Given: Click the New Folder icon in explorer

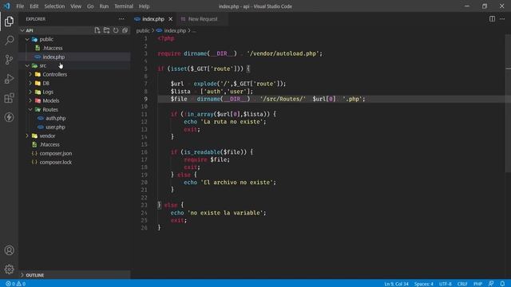Looking at the screenshot, I should (106, 30).
